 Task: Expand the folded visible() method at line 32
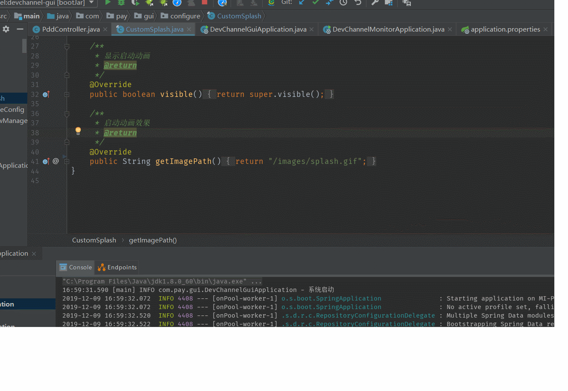[x=67, y=94]
